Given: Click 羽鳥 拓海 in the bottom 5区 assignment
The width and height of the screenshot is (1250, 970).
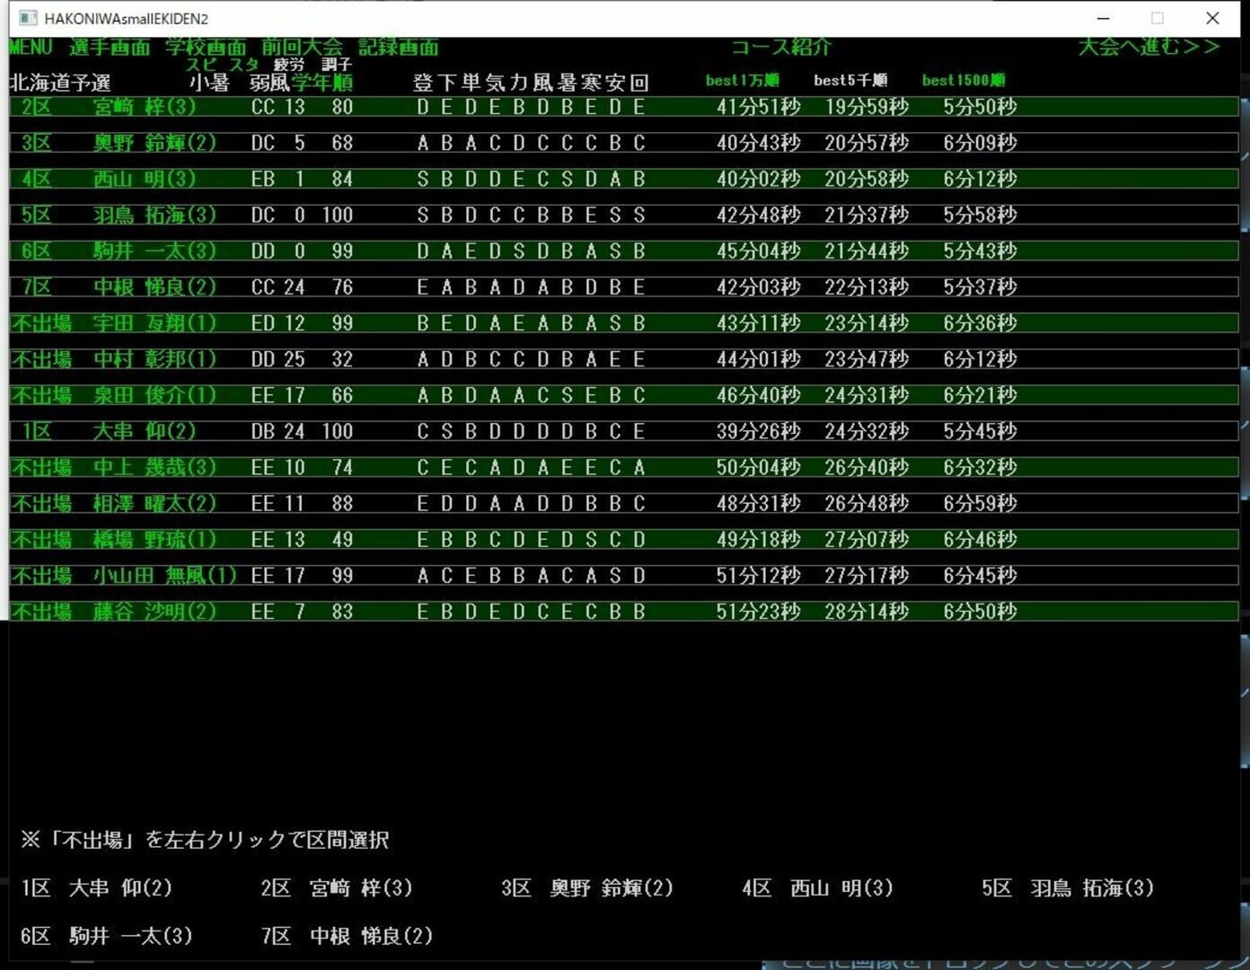Looking at the screenshot, I should (x=1092, y=888).
